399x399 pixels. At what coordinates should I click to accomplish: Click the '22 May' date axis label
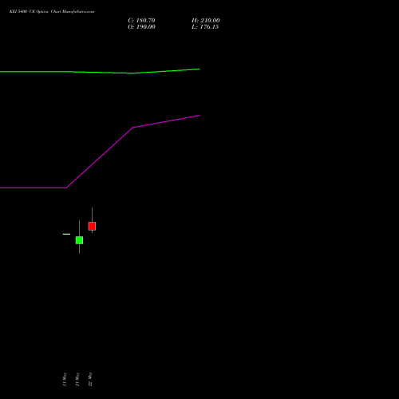[x=90, y=379]
